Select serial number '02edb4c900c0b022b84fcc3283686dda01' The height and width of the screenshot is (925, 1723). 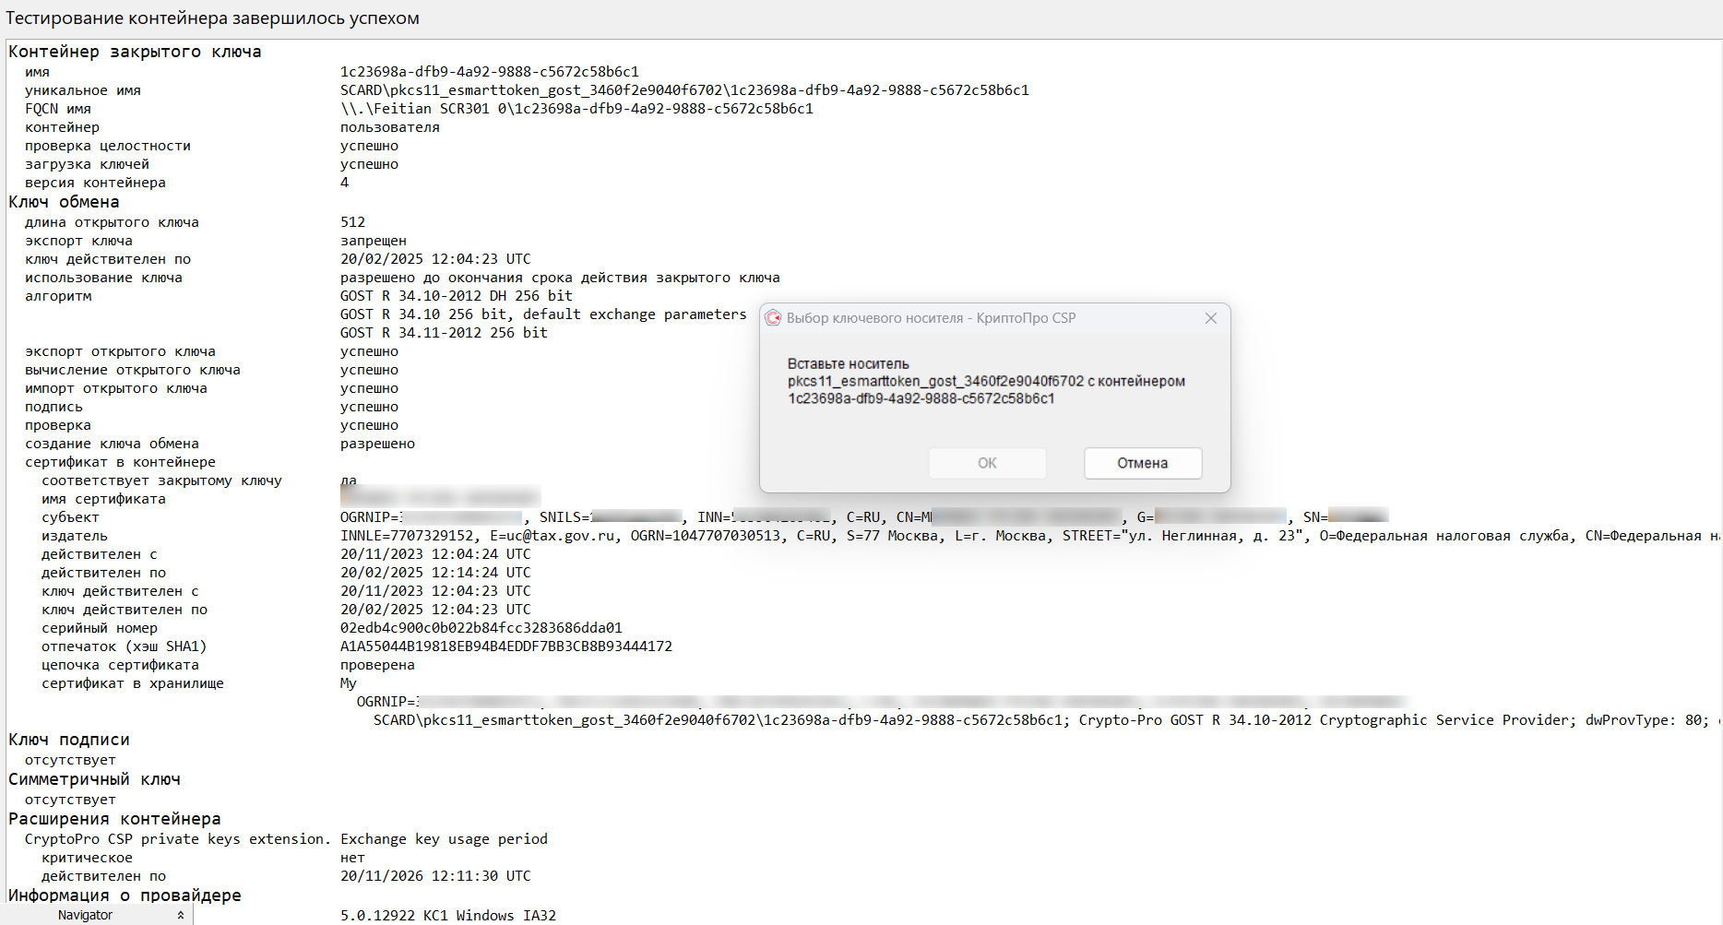(481, 628)
